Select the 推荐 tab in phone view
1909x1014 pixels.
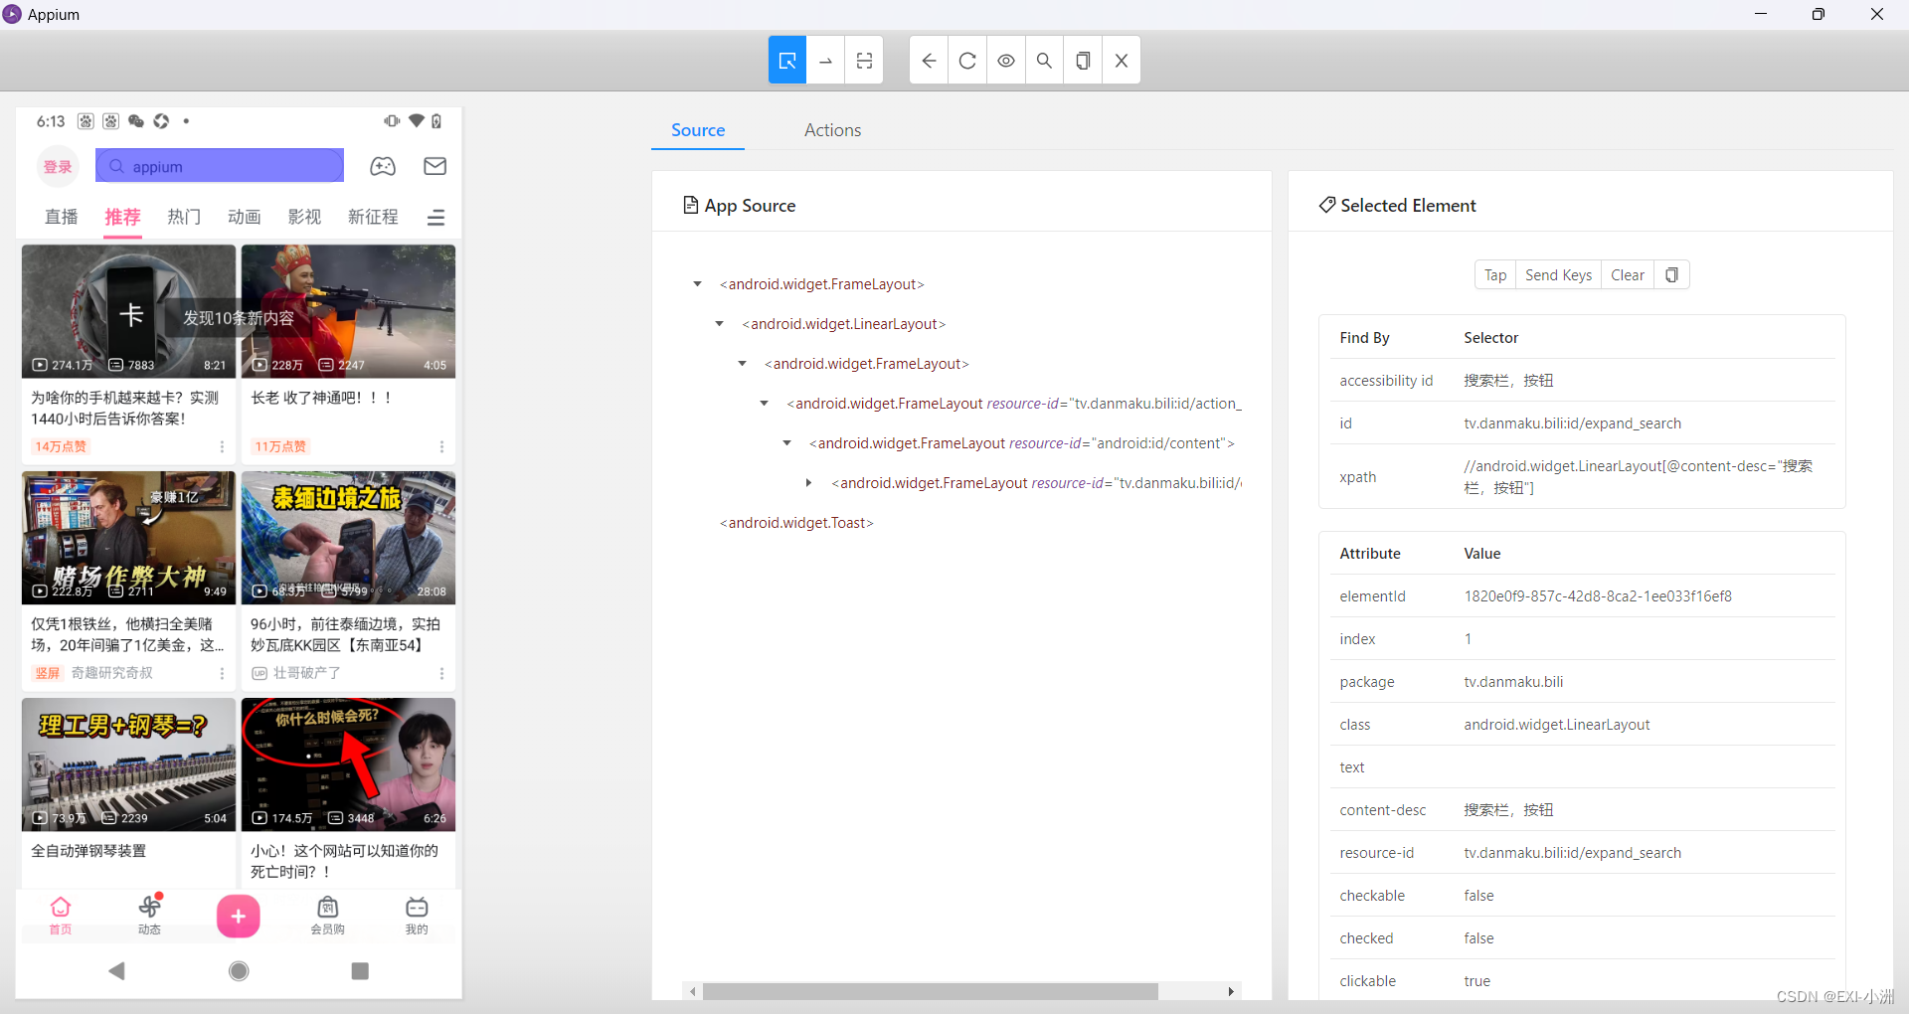[123, 217]
